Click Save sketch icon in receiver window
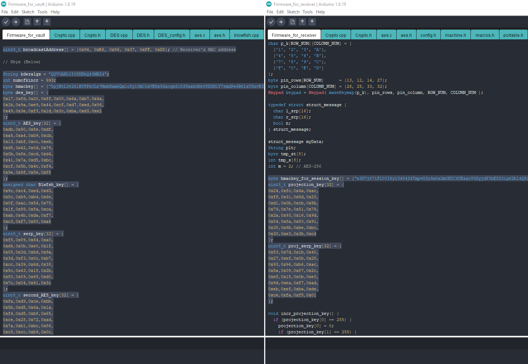Viewport: 528px width, 364px height. pyautogui.click(x=312, y=22)
